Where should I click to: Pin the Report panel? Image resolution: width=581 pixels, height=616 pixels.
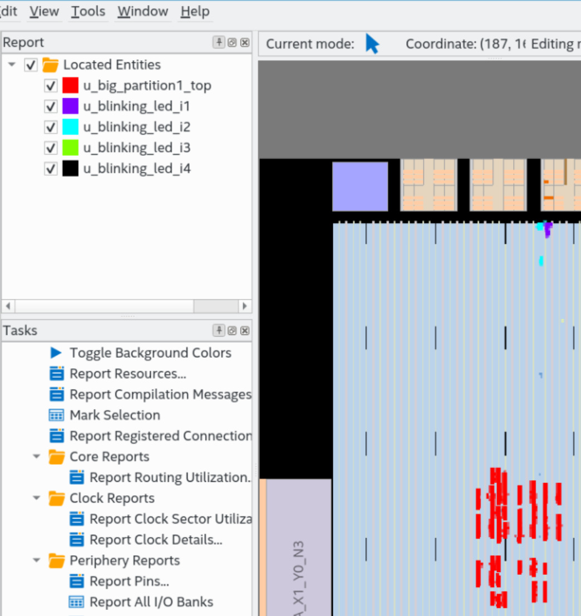pyautogui.click(x=219, y=43)
